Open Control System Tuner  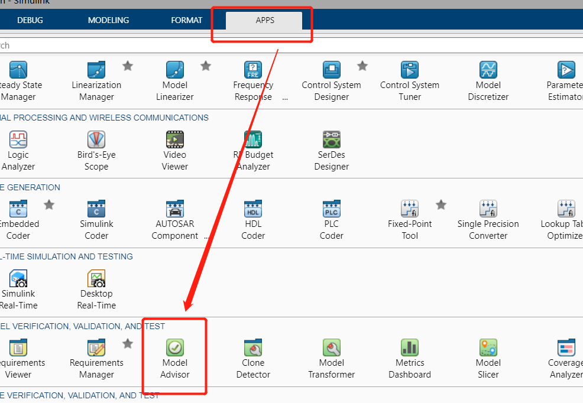pyautogui.click(x=410, y=81)
